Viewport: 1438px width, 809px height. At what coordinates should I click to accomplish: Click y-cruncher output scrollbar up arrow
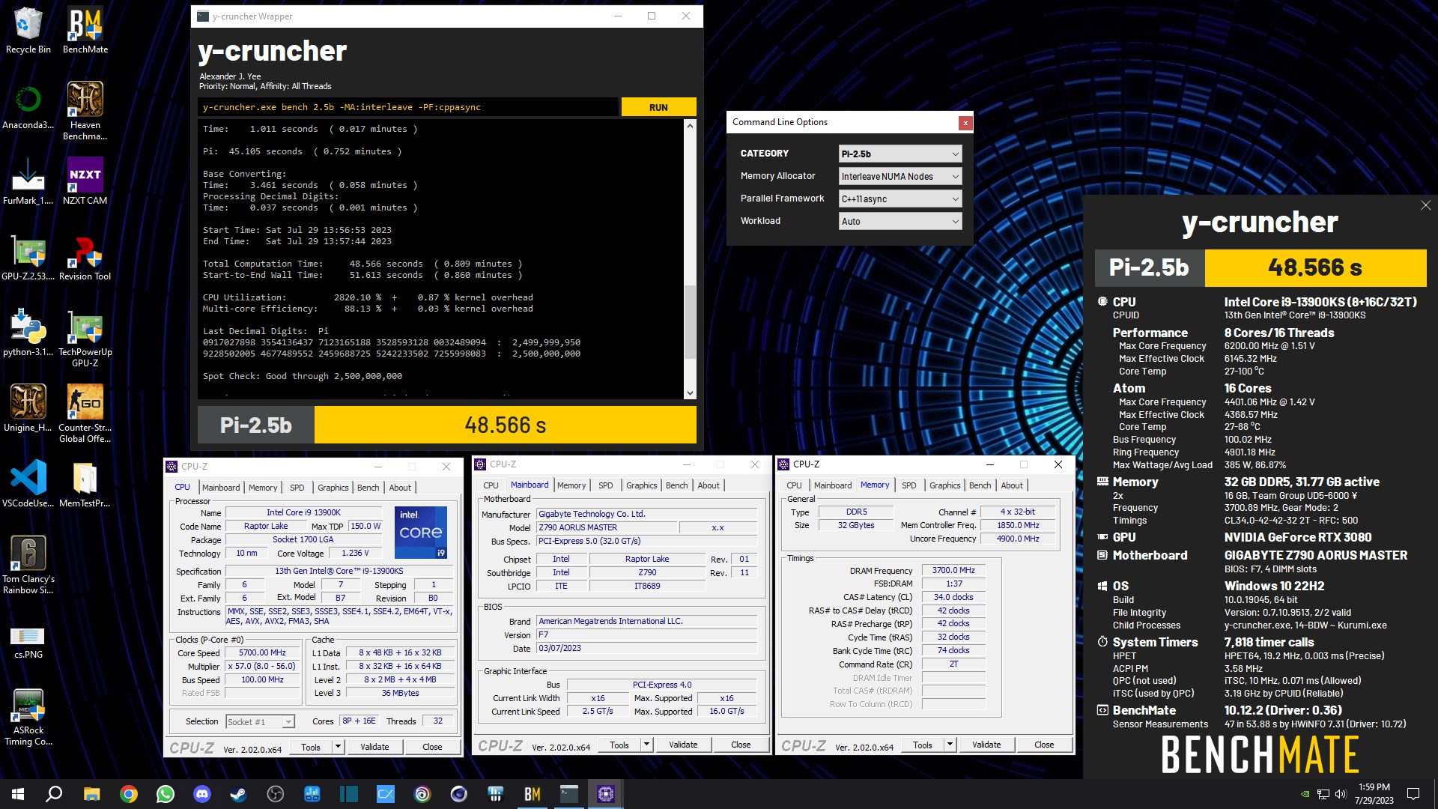(690, 126)
